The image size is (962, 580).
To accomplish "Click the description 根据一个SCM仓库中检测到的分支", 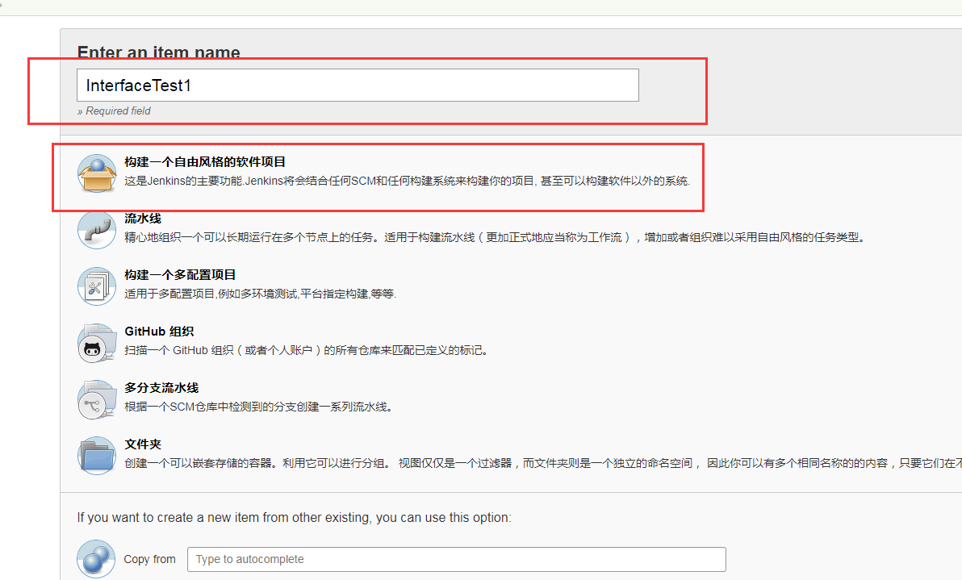I will click(x=259, y=407).
